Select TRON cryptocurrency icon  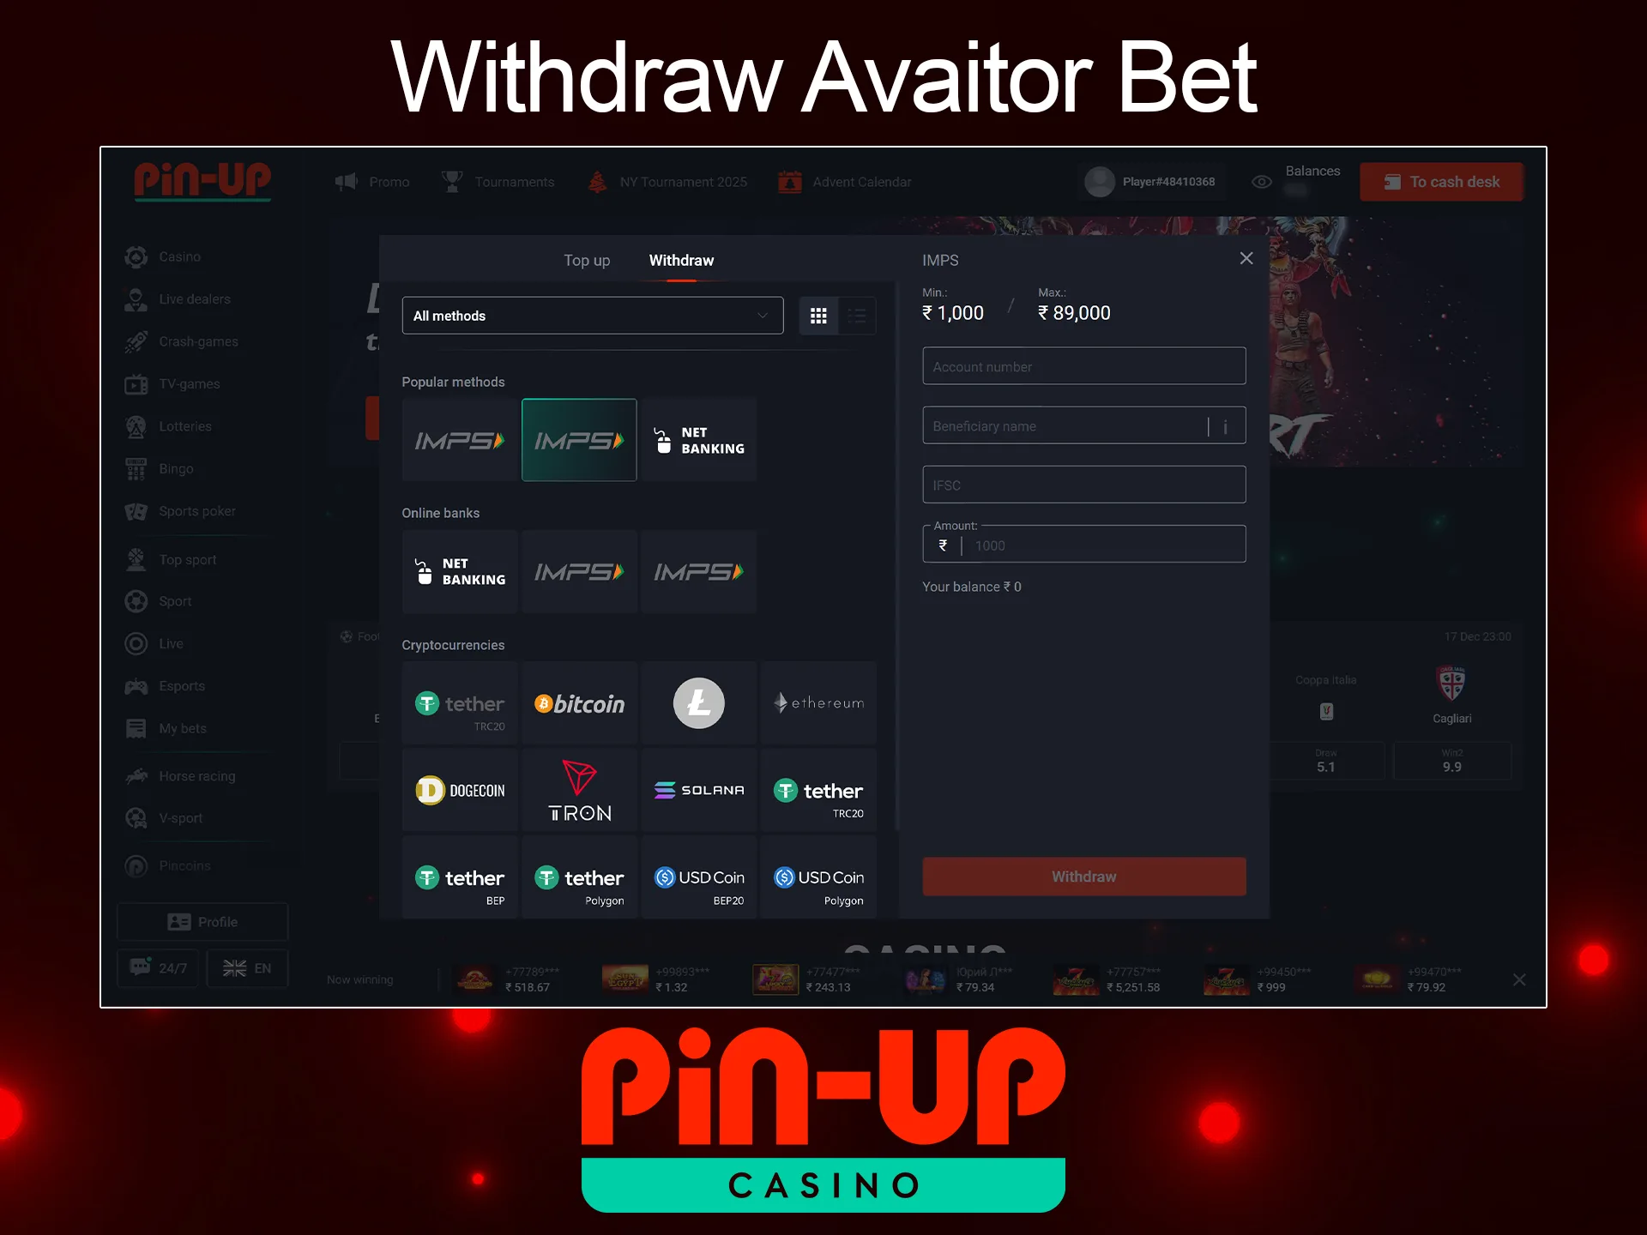tap(578, 790)
